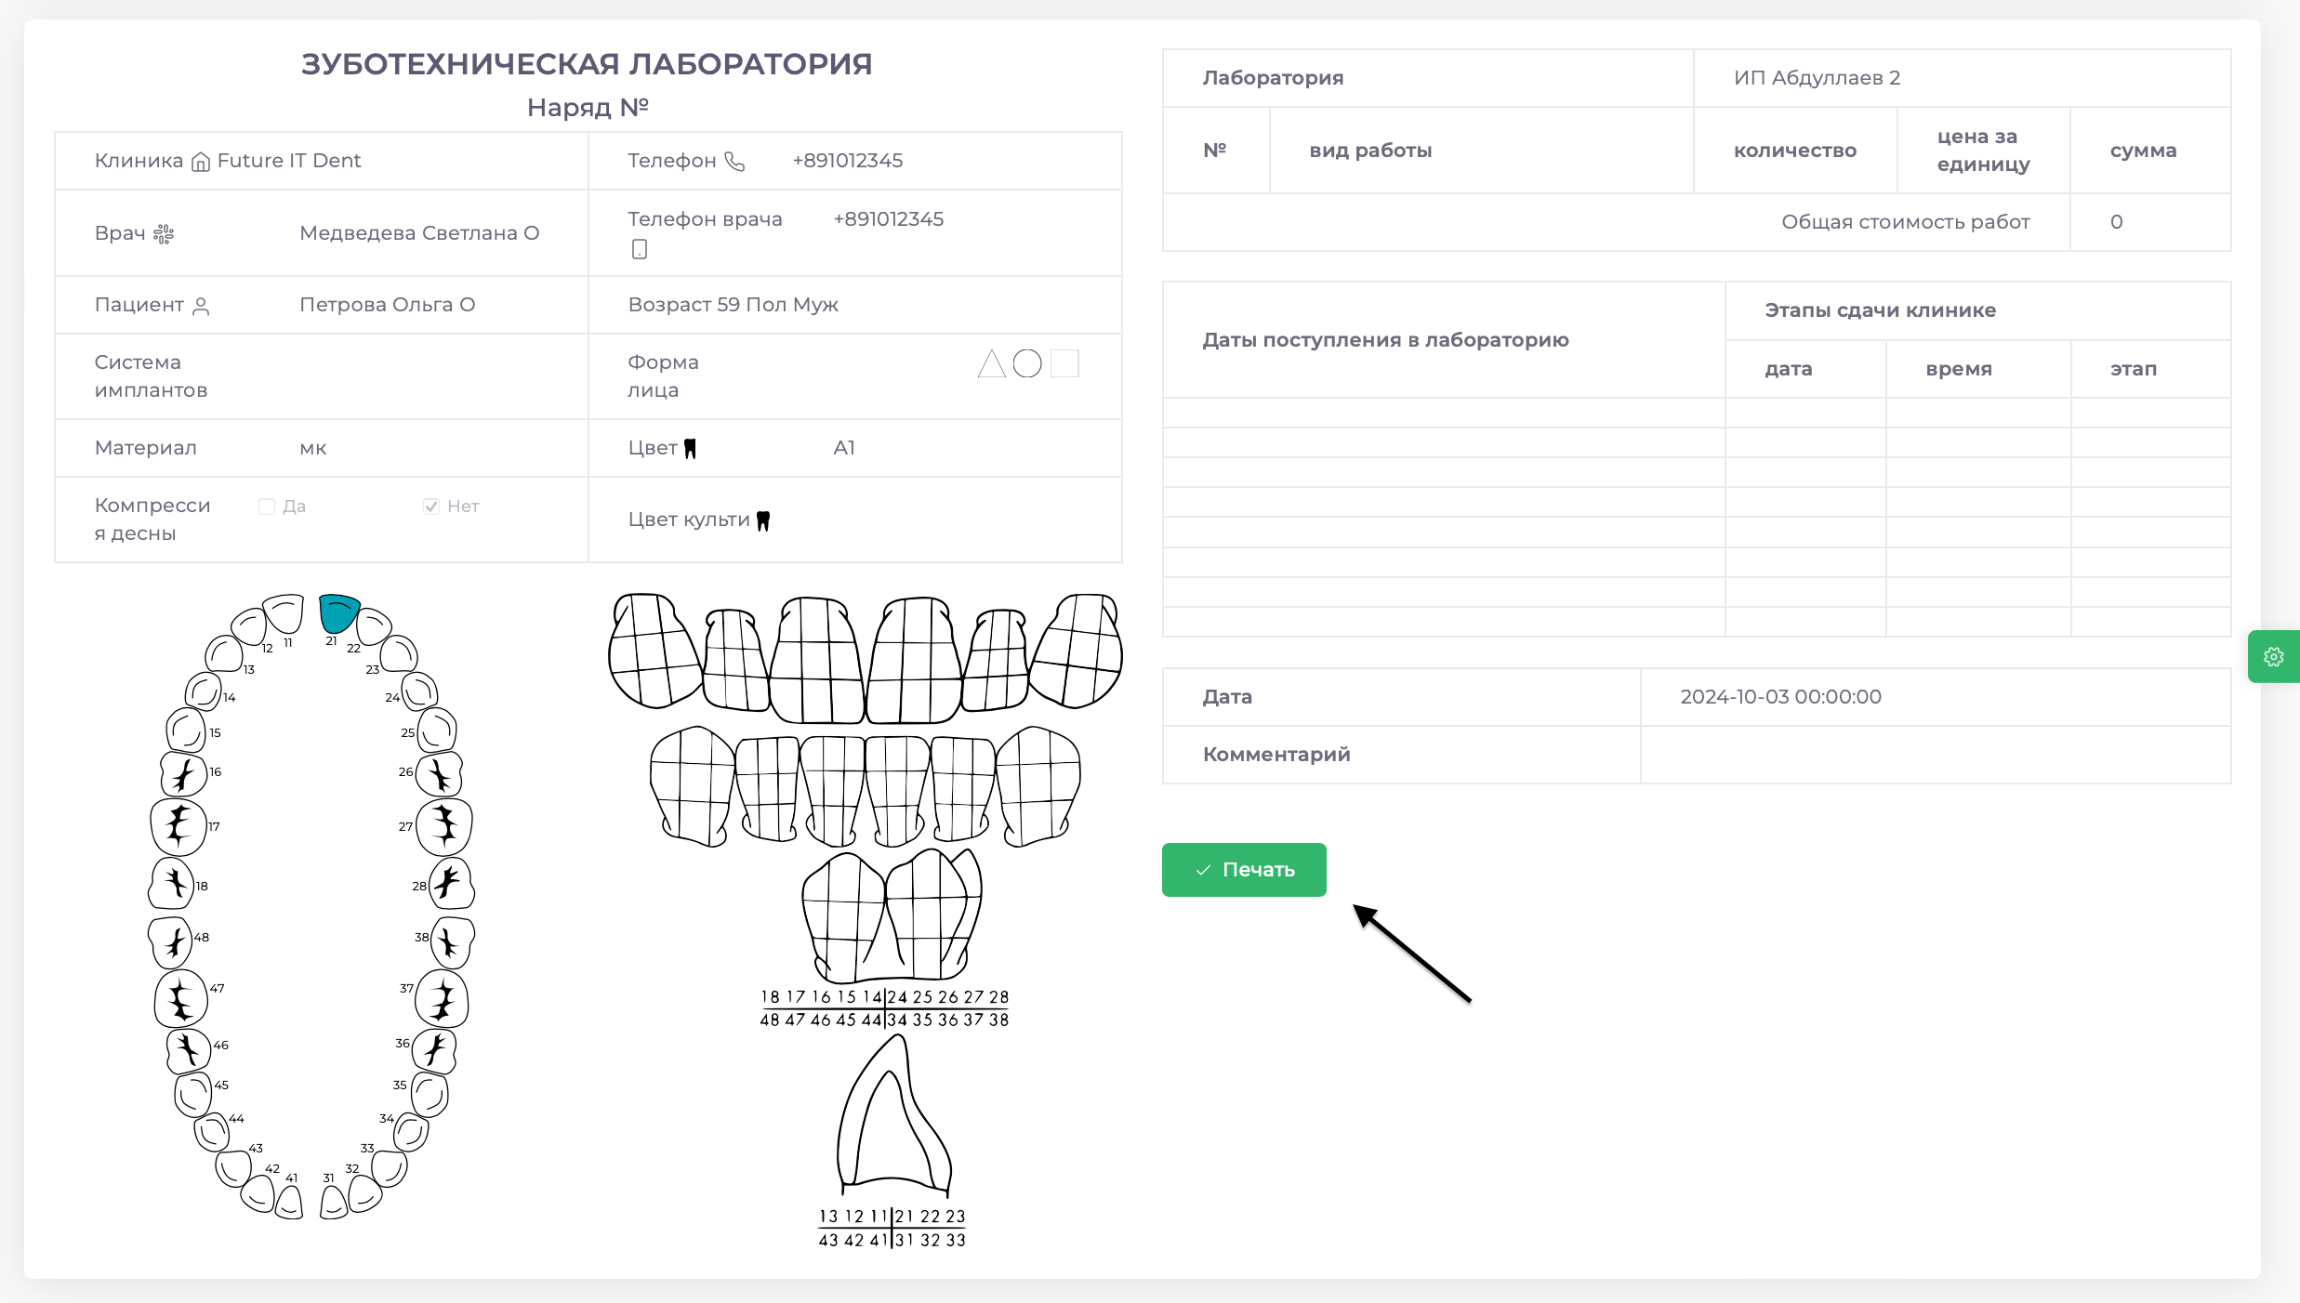
Task: Click the material value мк
Action: (x=313, y=449)
